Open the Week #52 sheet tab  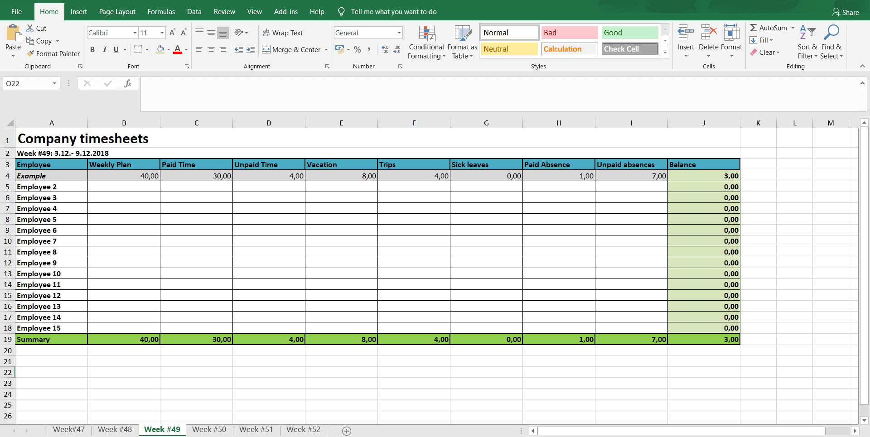303,429
